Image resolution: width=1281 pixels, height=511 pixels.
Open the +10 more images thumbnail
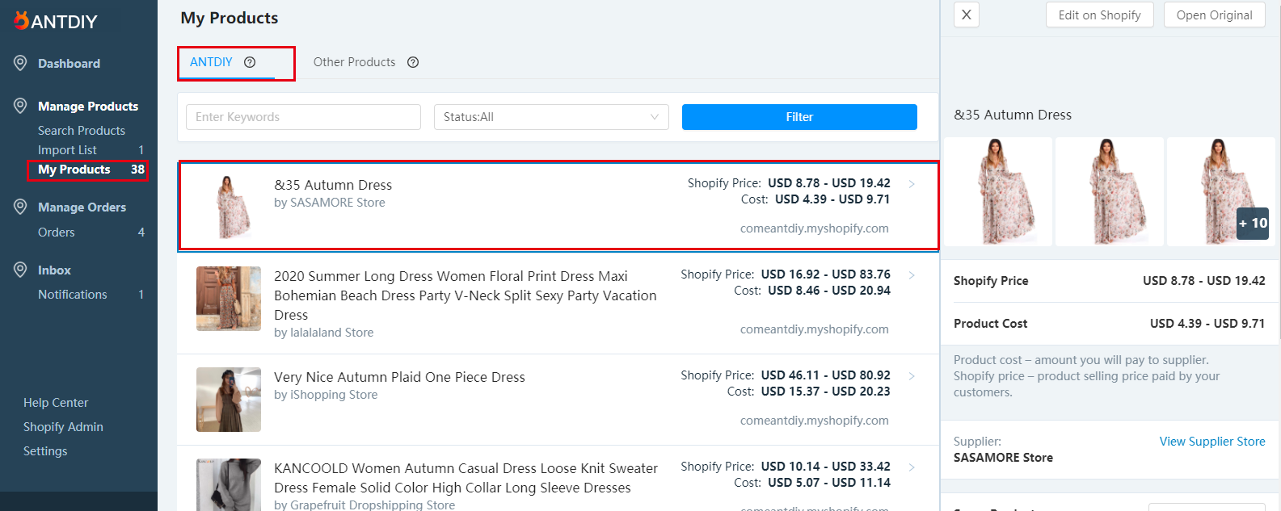pyautogui.click(x=1221, y=191)
